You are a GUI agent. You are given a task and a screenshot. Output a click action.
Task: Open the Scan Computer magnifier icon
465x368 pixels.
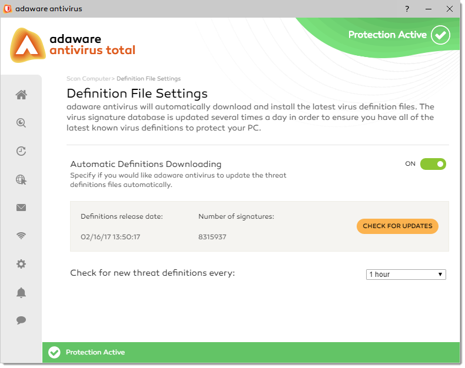(21, 123)
